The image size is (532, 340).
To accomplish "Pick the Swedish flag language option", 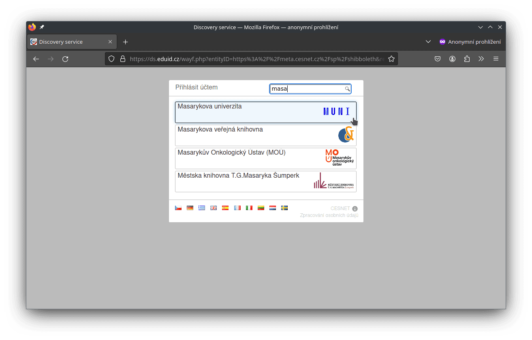I will [284, 208].
